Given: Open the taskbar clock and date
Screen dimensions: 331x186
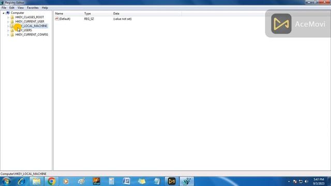Looking at the screenshot, I should pyautogui.click(x=319, y=181).
